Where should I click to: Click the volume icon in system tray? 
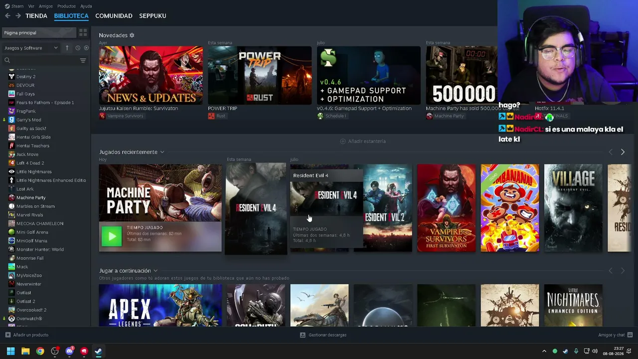point(595,351)
